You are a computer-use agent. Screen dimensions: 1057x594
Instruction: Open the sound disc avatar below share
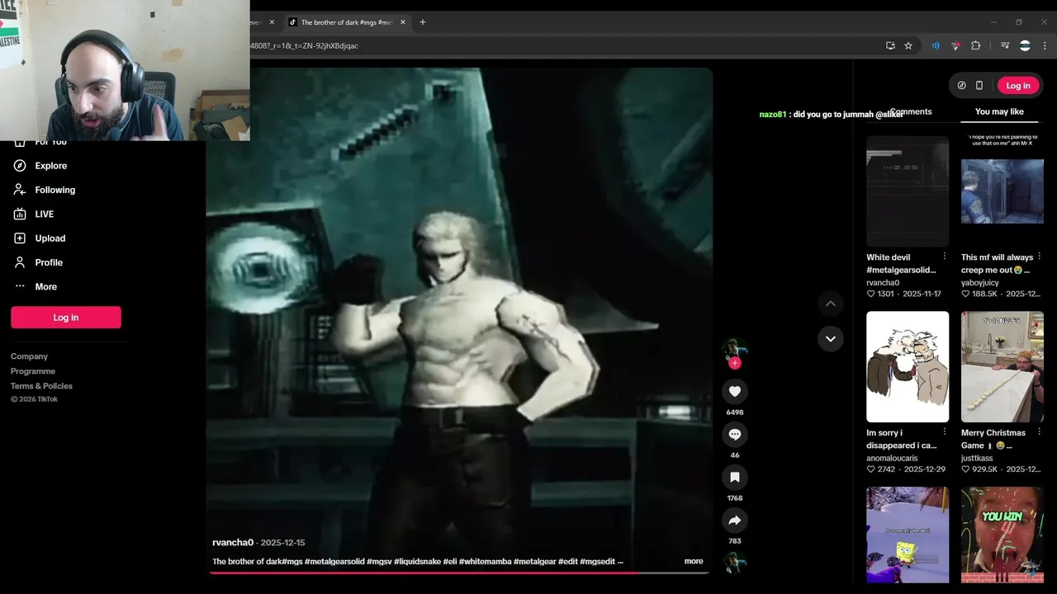pyautogui.click(x=734, y=563)
